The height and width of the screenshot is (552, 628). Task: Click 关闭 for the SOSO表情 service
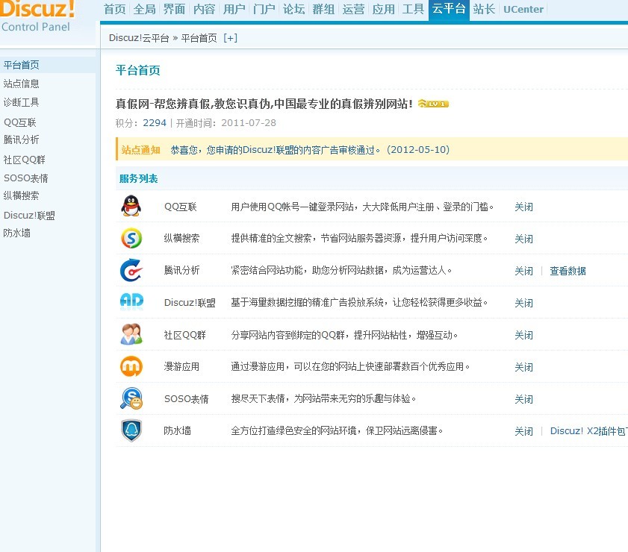[524, 399]
